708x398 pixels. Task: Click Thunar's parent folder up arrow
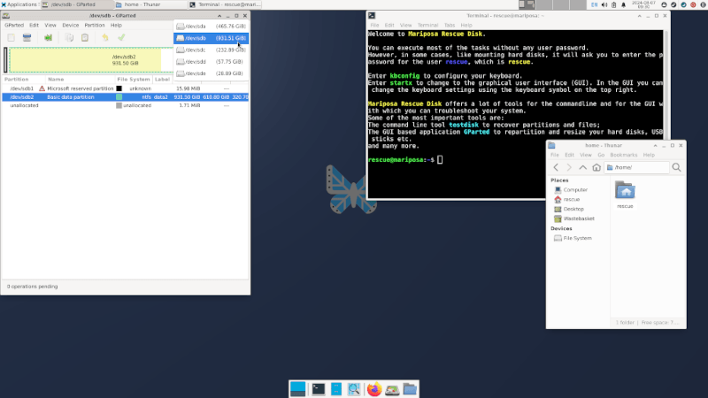(x=582, y=167)
